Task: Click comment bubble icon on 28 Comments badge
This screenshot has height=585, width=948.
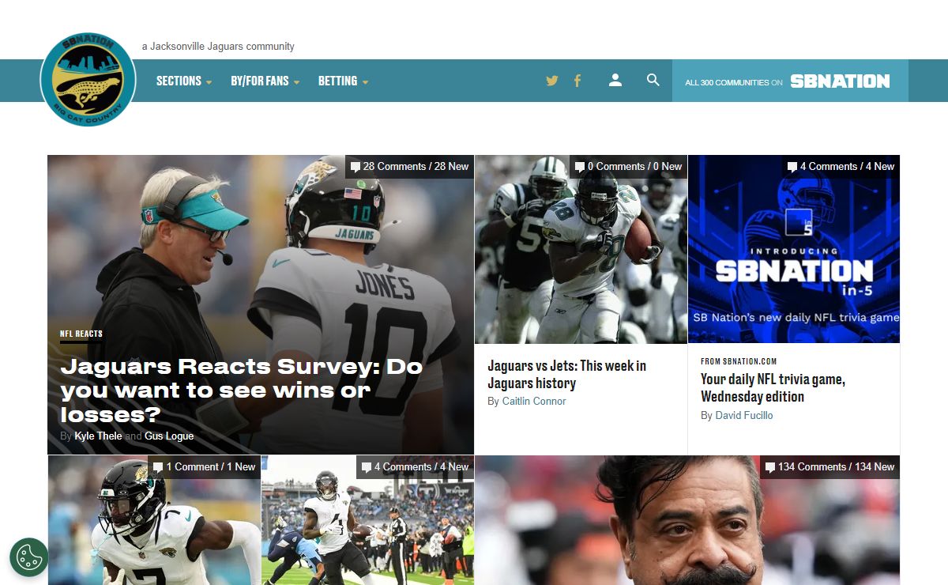Action: point(355,167)
